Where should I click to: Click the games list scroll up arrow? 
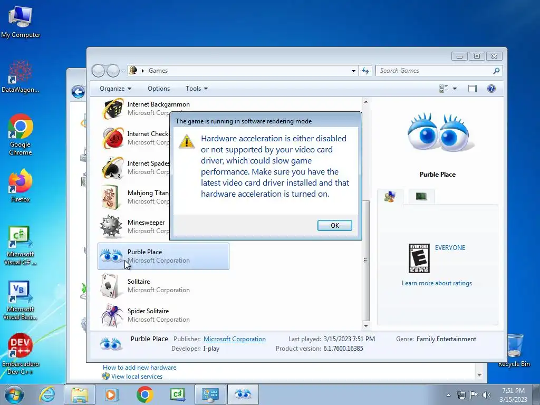pyautogui.click(x=366, y=102)
